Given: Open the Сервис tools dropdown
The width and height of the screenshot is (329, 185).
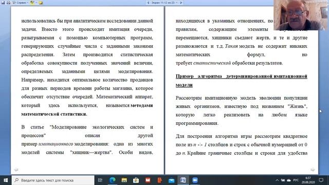Looking at the screenshot, I should (x=20, y=3).
